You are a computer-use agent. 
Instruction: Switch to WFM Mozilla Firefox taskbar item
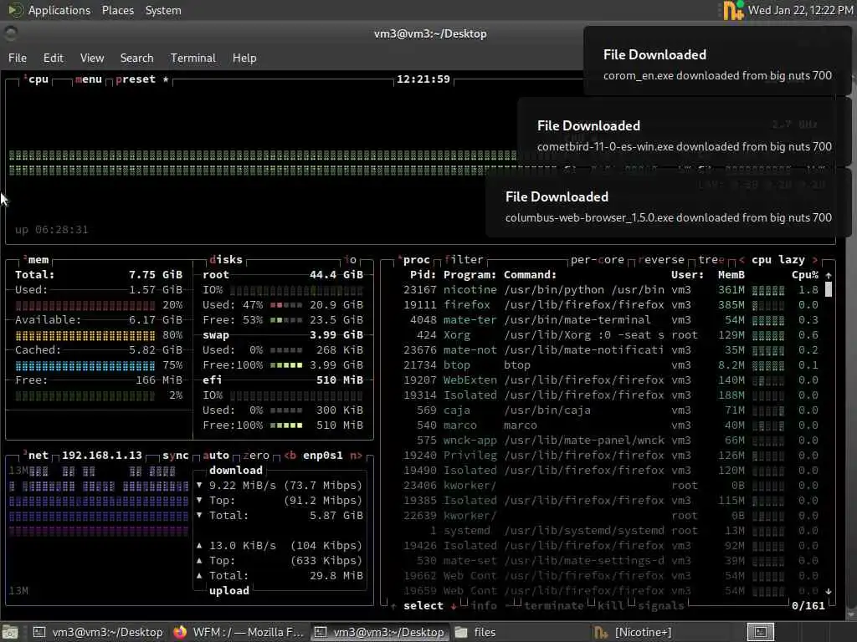(x=239, y=632)
